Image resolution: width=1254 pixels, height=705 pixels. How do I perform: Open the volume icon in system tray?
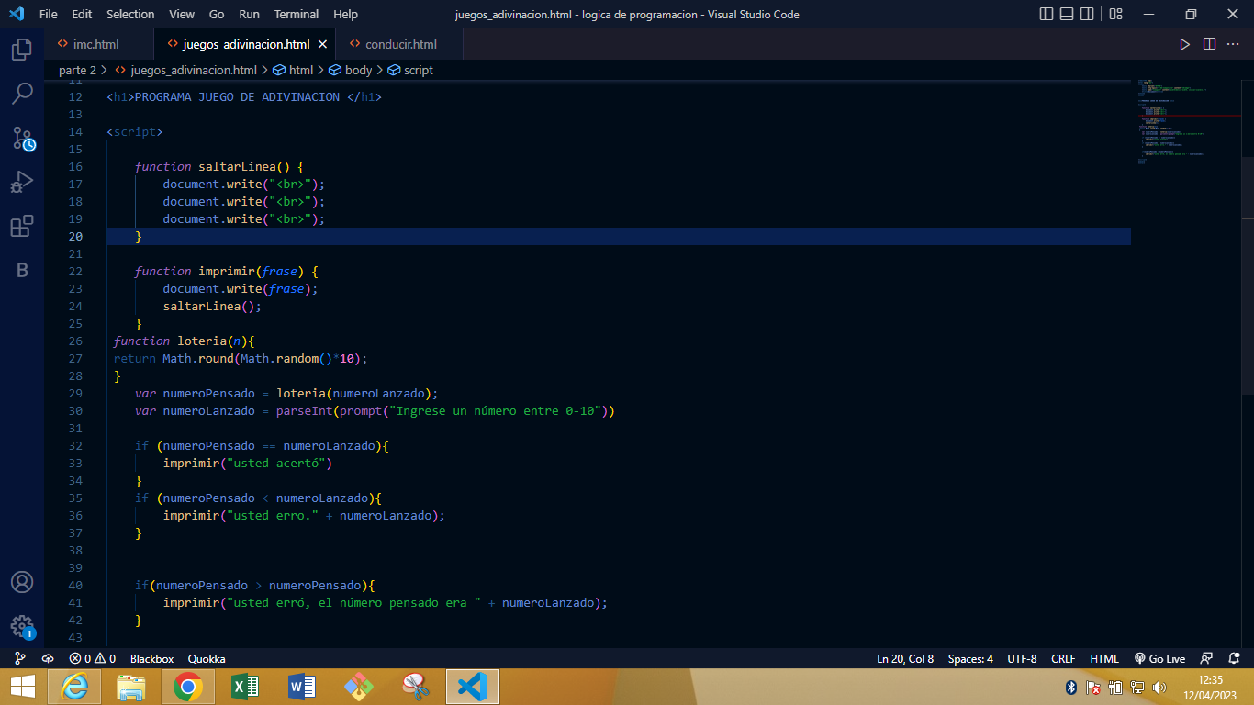pos(1159,687)
